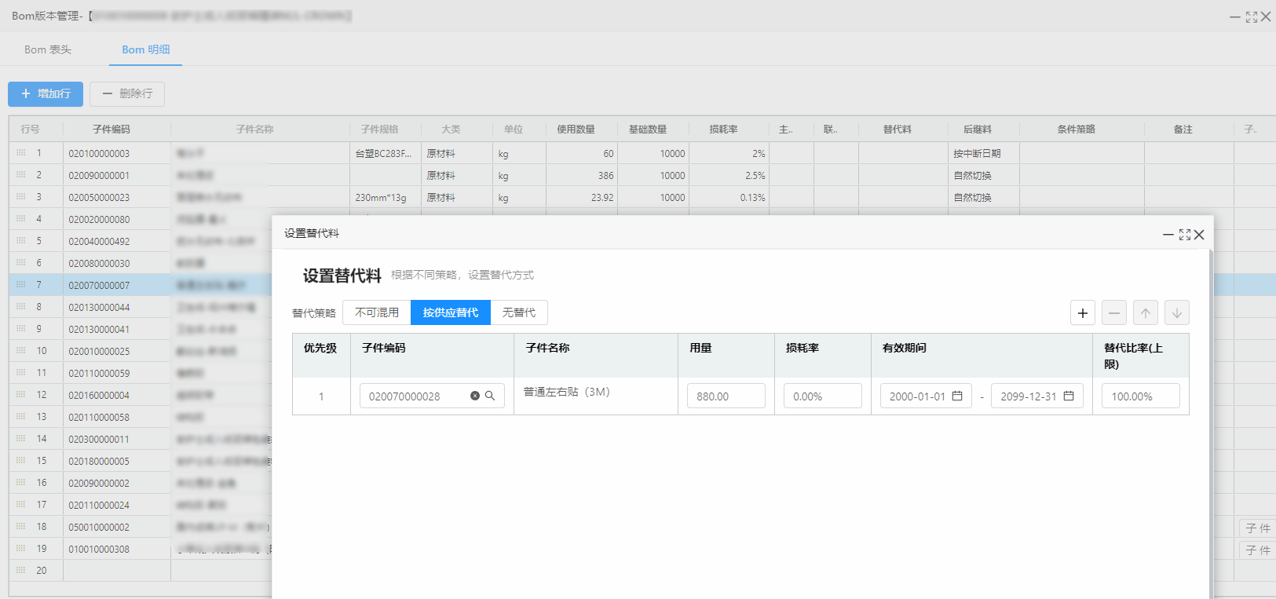1276x599 pixels.
Task: Switch to Bom 表头 tab
Action: coord(48,49)
